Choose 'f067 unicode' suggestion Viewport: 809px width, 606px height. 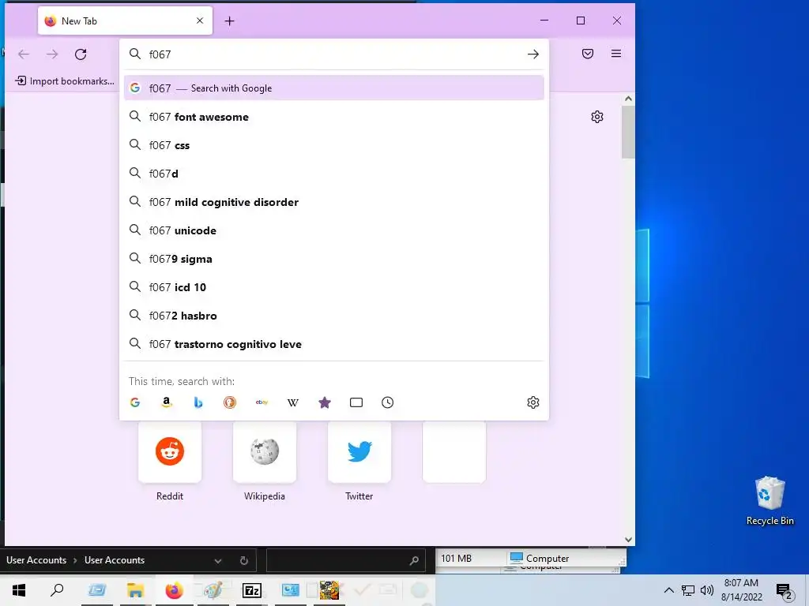[334, 230]
